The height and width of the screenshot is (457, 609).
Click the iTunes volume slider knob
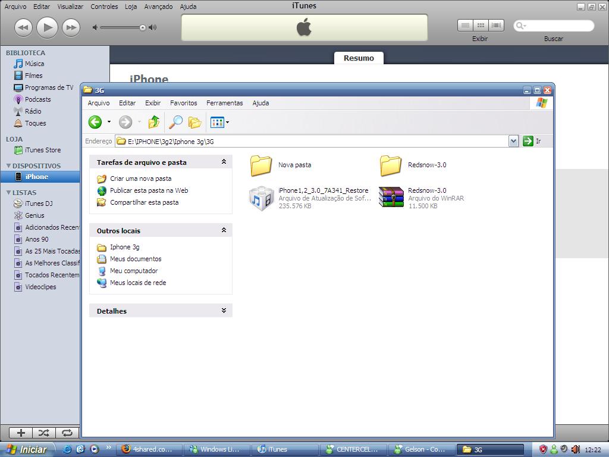[x=143, y=27]
